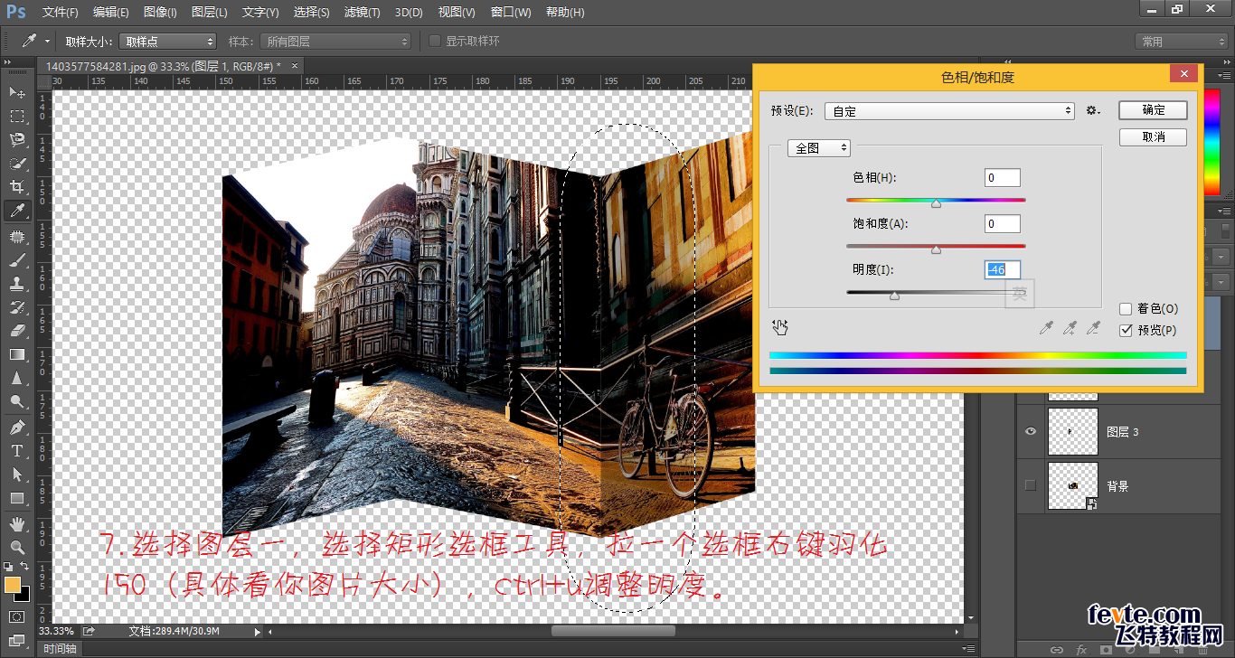
Task: Reset to default foreground and background colors
Action: click(x=9, y=567)
